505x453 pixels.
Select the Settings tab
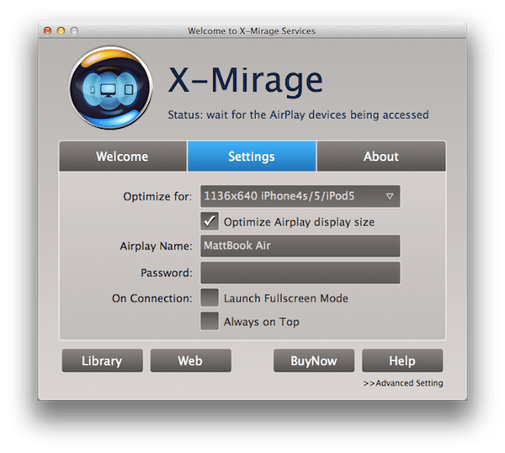tap(252, 157)
